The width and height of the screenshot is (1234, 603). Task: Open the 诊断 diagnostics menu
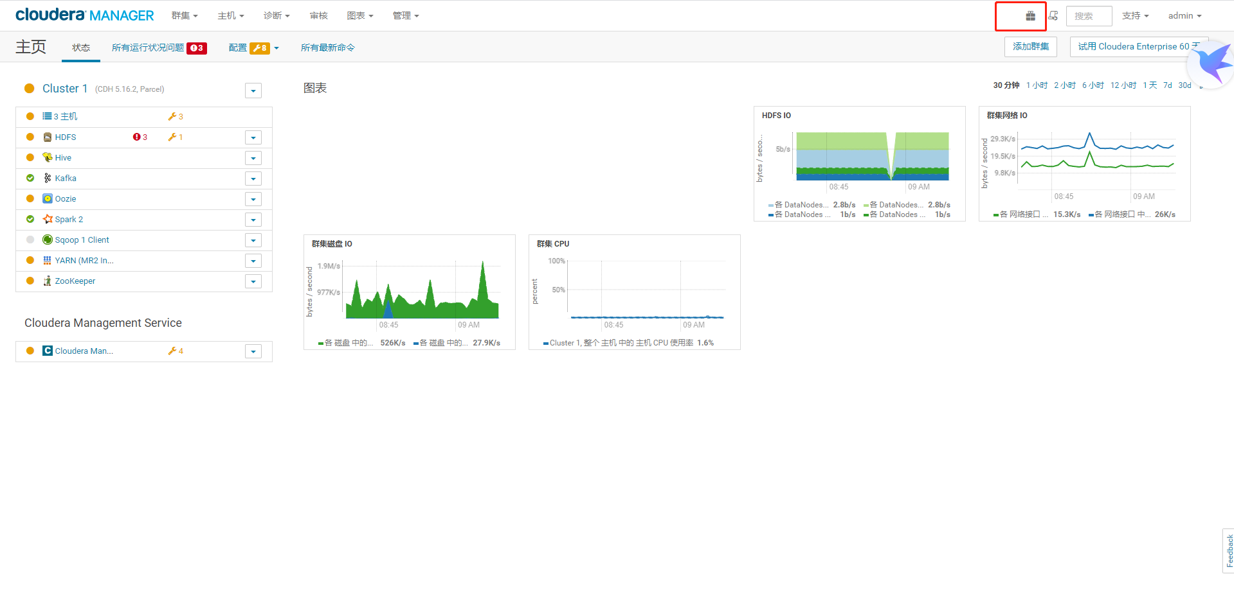coord(277,15)
